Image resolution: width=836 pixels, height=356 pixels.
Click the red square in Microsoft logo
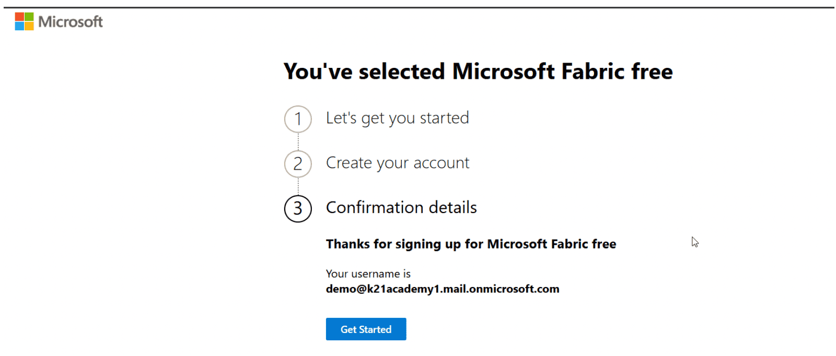click(x=19, y=17)
